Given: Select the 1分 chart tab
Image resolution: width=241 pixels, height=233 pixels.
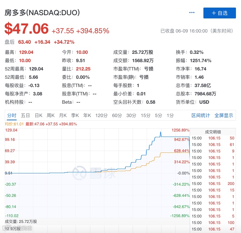Looking at the screenshot, I should pos(170,116).
